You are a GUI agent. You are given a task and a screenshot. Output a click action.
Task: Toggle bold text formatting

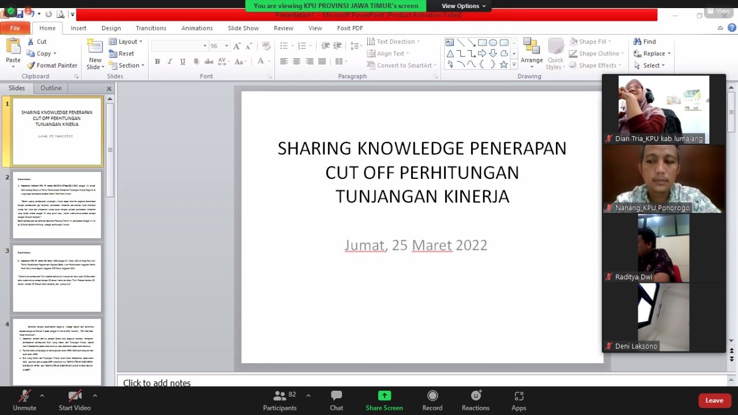[x=157, y=61]
